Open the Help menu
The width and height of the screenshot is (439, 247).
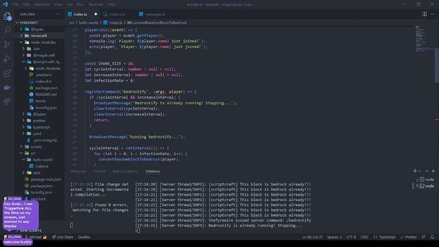(x=111, y=5)
